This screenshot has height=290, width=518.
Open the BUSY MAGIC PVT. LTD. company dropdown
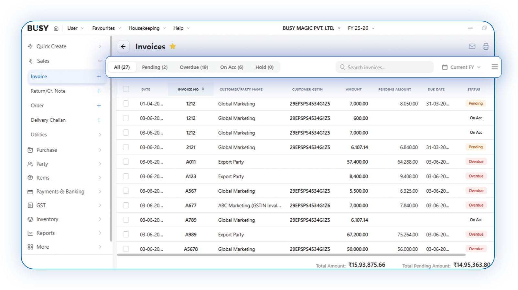coord(311,28)
